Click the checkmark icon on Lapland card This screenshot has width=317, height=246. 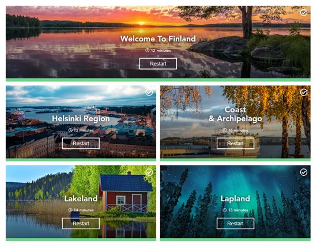303,172
